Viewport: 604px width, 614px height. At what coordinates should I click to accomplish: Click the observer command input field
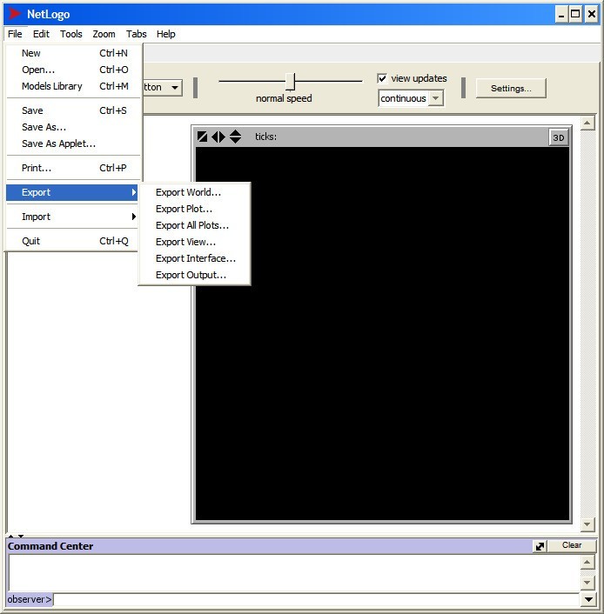pos(316,599)
